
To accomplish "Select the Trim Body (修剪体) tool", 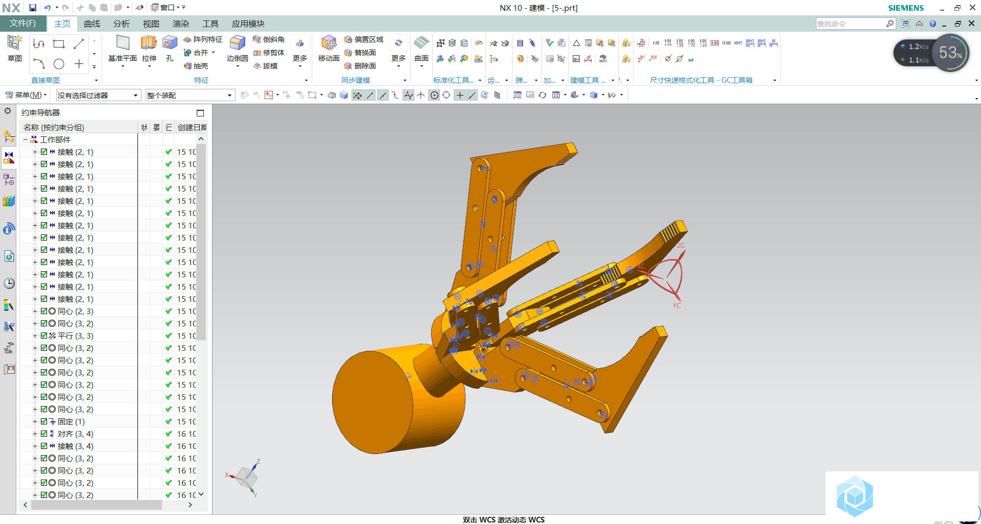I will (x=269, y=53).
